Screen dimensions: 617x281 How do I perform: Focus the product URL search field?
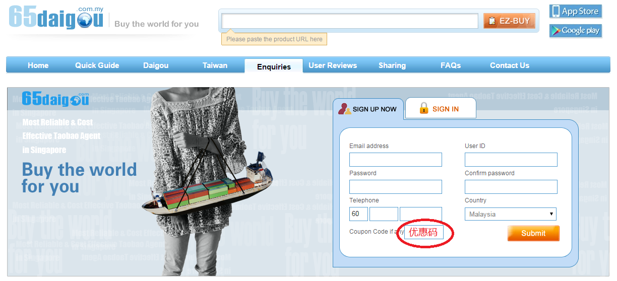click(350, 21)
